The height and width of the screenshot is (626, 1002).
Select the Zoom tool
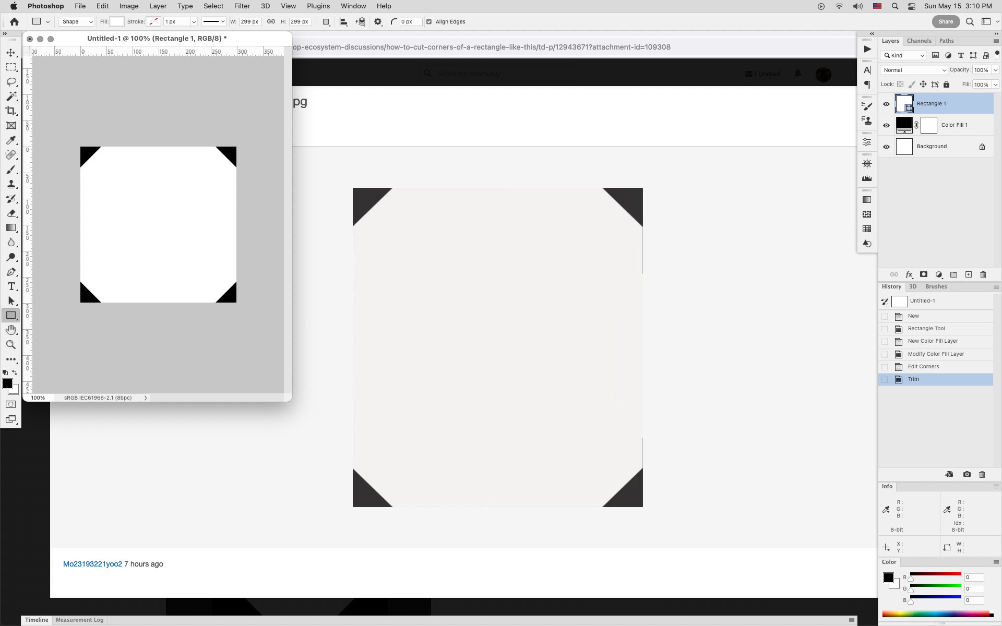11,345
